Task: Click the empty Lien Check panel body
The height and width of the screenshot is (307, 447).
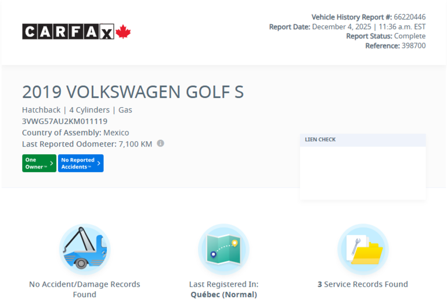Action: 363,172
